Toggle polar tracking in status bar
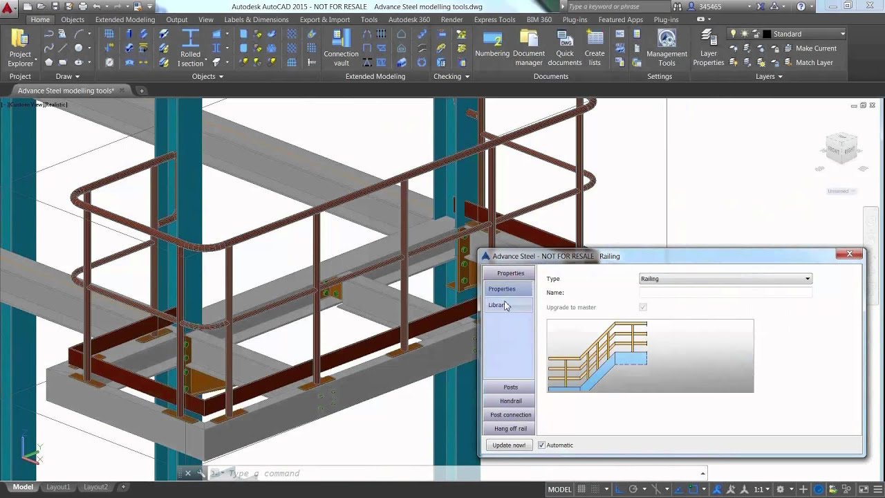This screenshot has width=885, height=498. pos(633,489)
